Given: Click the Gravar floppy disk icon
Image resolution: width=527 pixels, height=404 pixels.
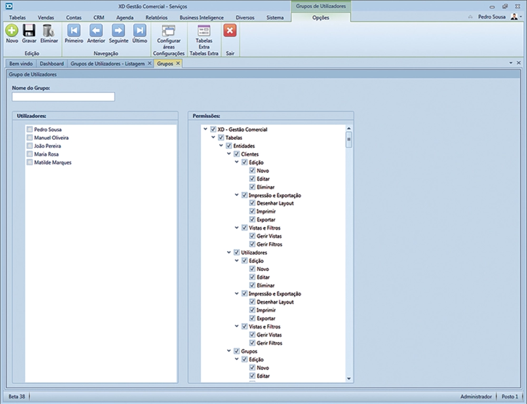Looking at the screenshot, I should point(29,31).
